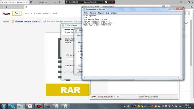Open the Щенячий патруль оптом ad link
This screenshot has width=194, height=109.
30,21
